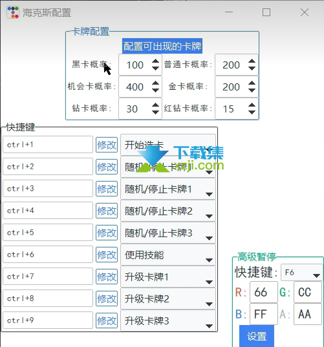The image size is (324, 347).
Task: Click the 海克斯配置 app icon in title bar
Action: click(13, 12)
